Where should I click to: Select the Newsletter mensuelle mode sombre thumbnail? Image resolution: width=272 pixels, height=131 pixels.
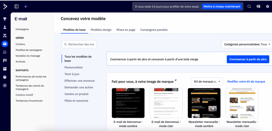[x=204, y=103]
